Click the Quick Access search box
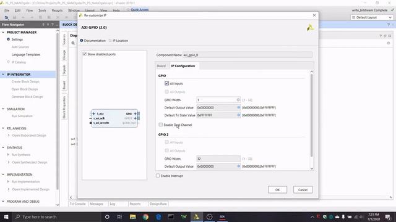 140,10
